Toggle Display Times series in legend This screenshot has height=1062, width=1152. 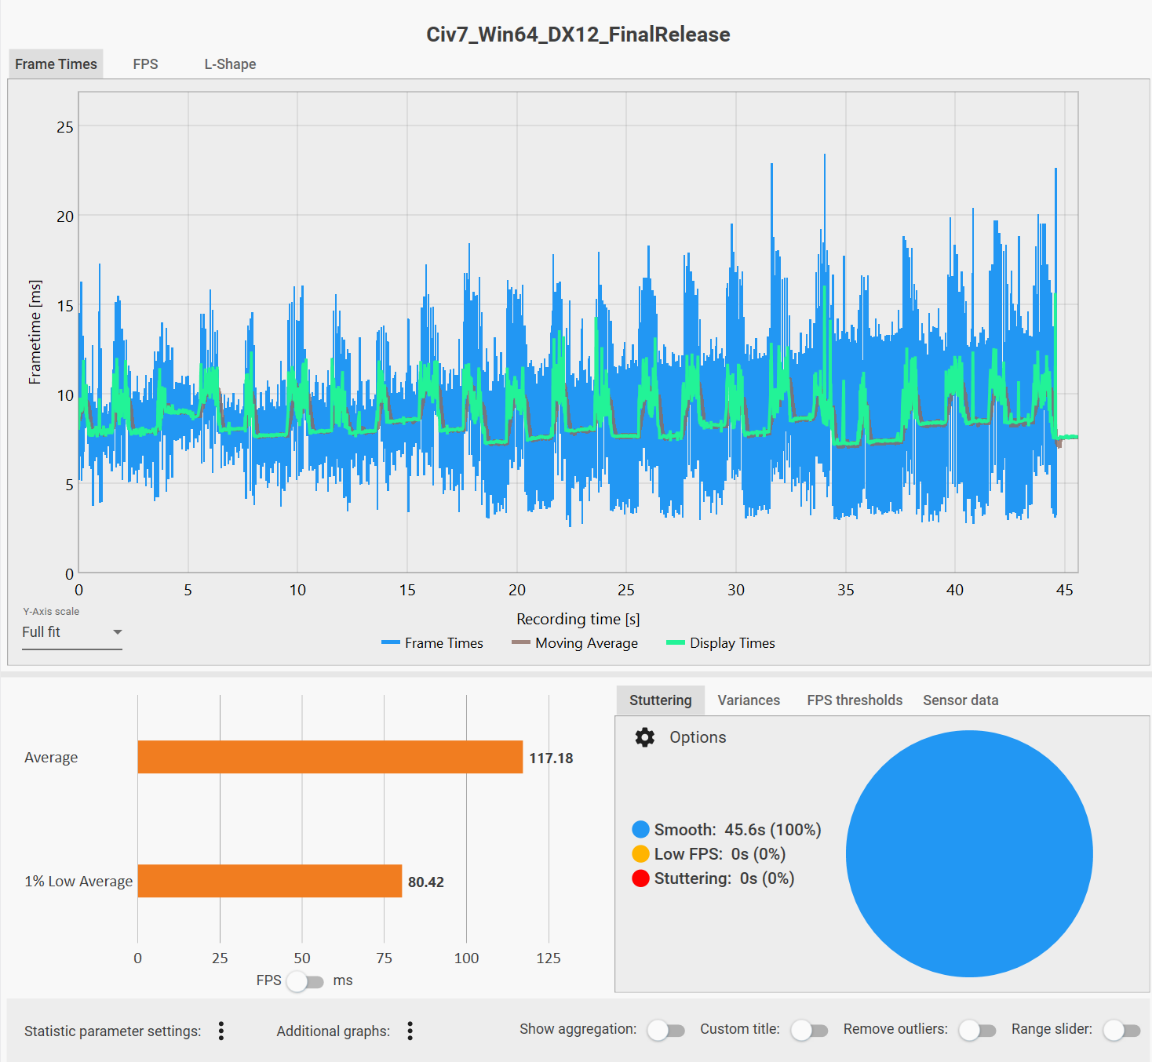[720, 643]
